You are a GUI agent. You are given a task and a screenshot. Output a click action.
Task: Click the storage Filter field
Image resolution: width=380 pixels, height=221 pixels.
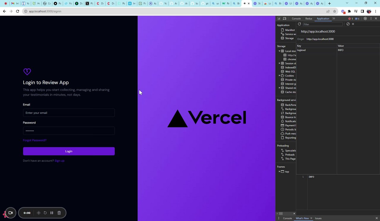point(323,24)
